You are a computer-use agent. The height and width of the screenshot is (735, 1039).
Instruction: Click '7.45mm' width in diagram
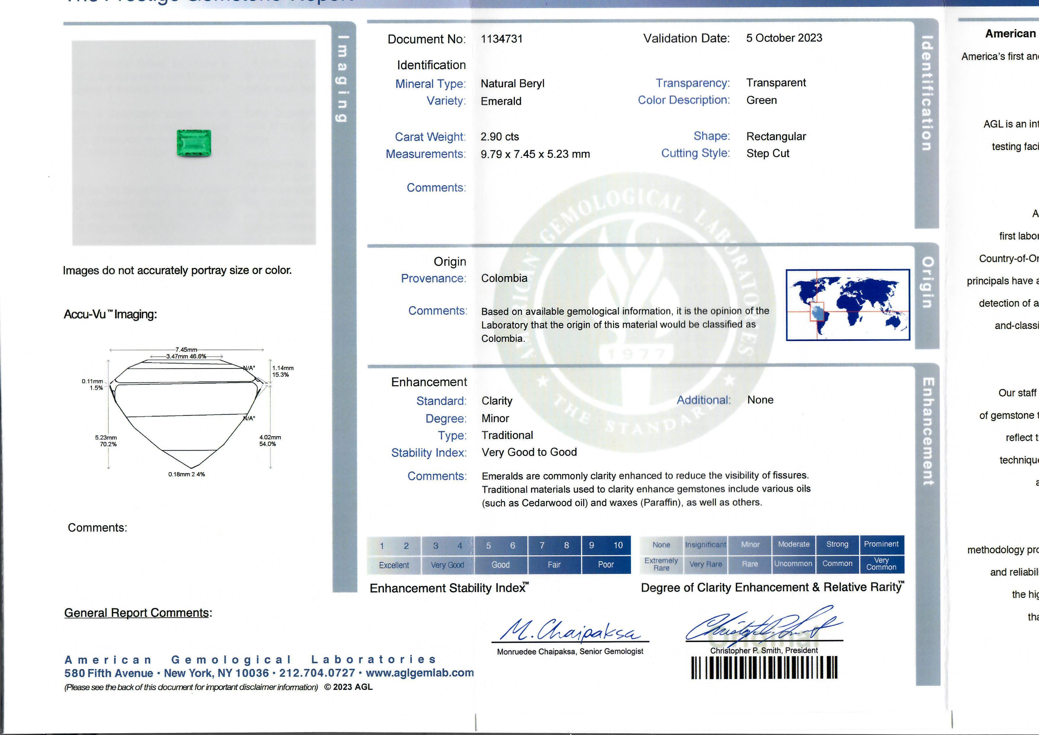coord(186,350)
